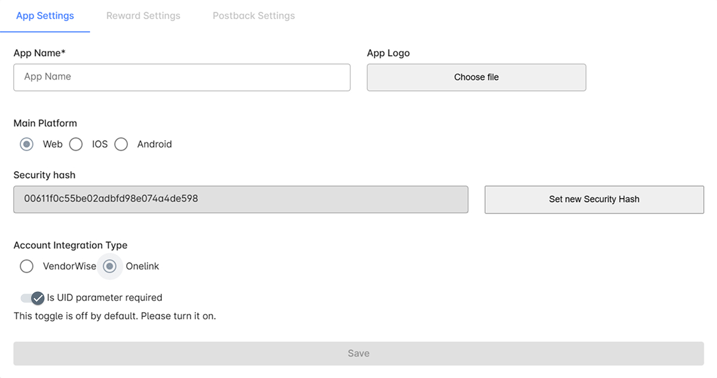Viewport: 717px width, 378px height.
Task: Switch to the App Settings tab
Action: (45, 16)
